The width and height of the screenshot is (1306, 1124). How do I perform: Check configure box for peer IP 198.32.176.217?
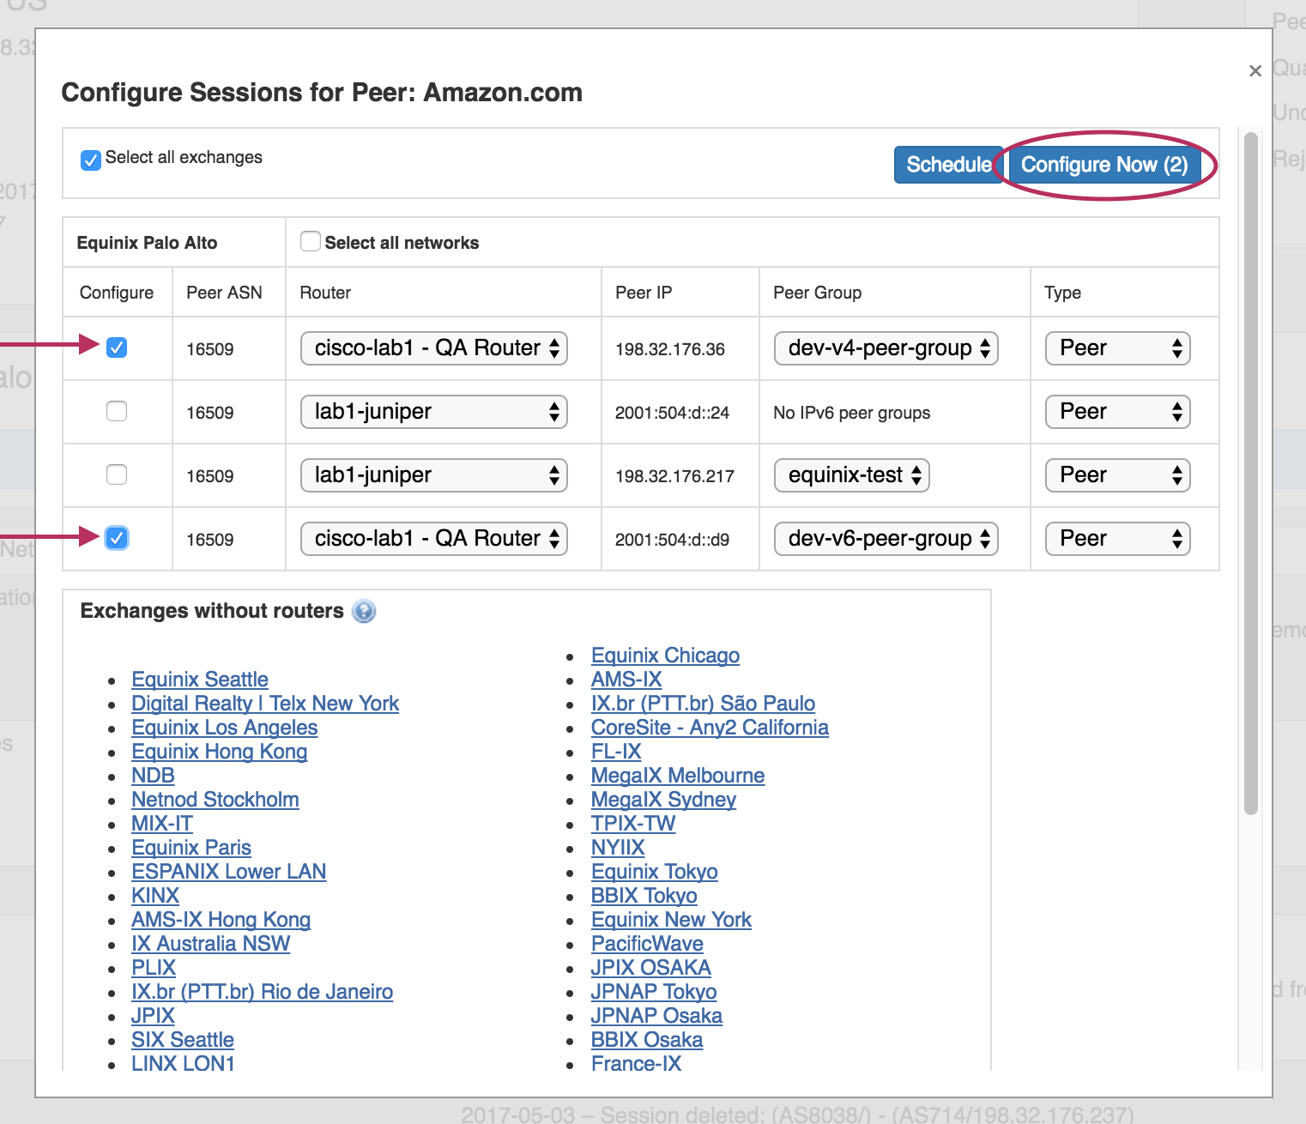(117, 475)
